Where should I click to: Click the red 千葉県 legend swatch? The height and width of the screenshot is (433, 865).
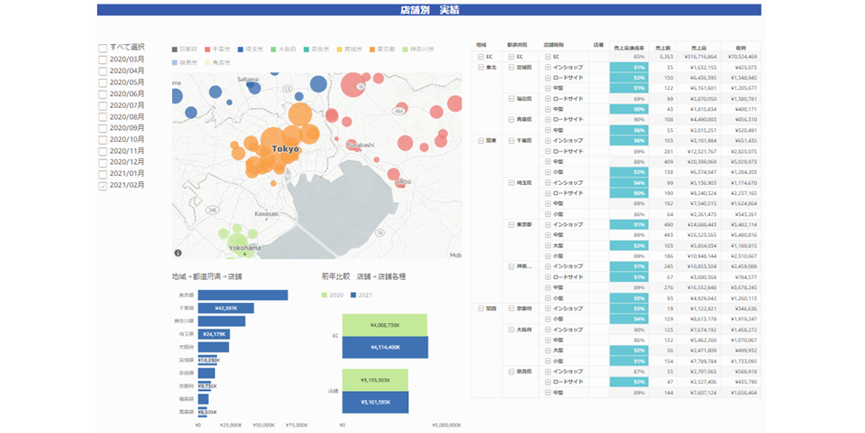pos(208,49)
